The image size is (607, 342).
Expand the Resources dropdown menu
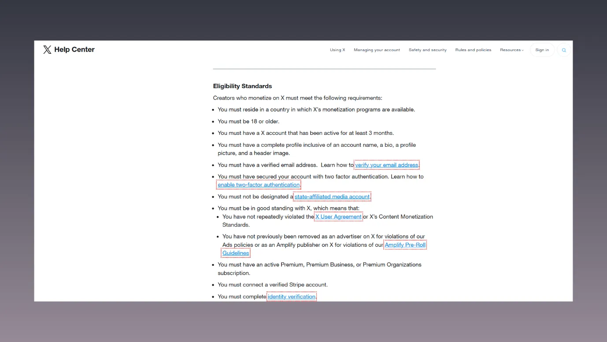pos(512,50)
